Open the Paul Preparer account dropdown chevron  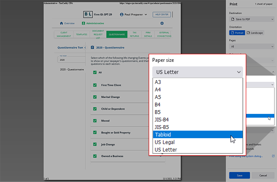pos(146,15)
